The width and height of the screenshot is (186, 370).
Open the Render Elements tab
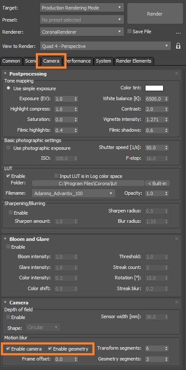134,61
